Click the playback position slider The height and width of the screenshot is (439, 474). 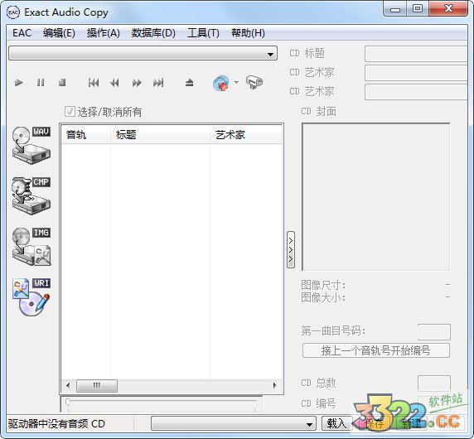tap(162, 403)
